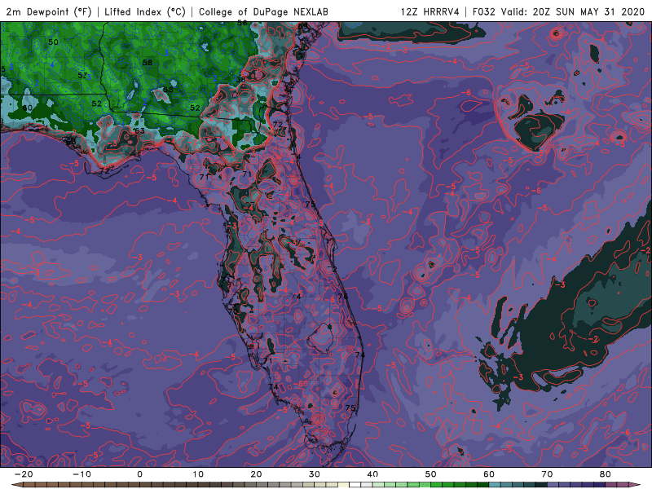This screenshot has height=489, width=652.
Task: Click the '80' label on color scale
Action: coord(606,474)
